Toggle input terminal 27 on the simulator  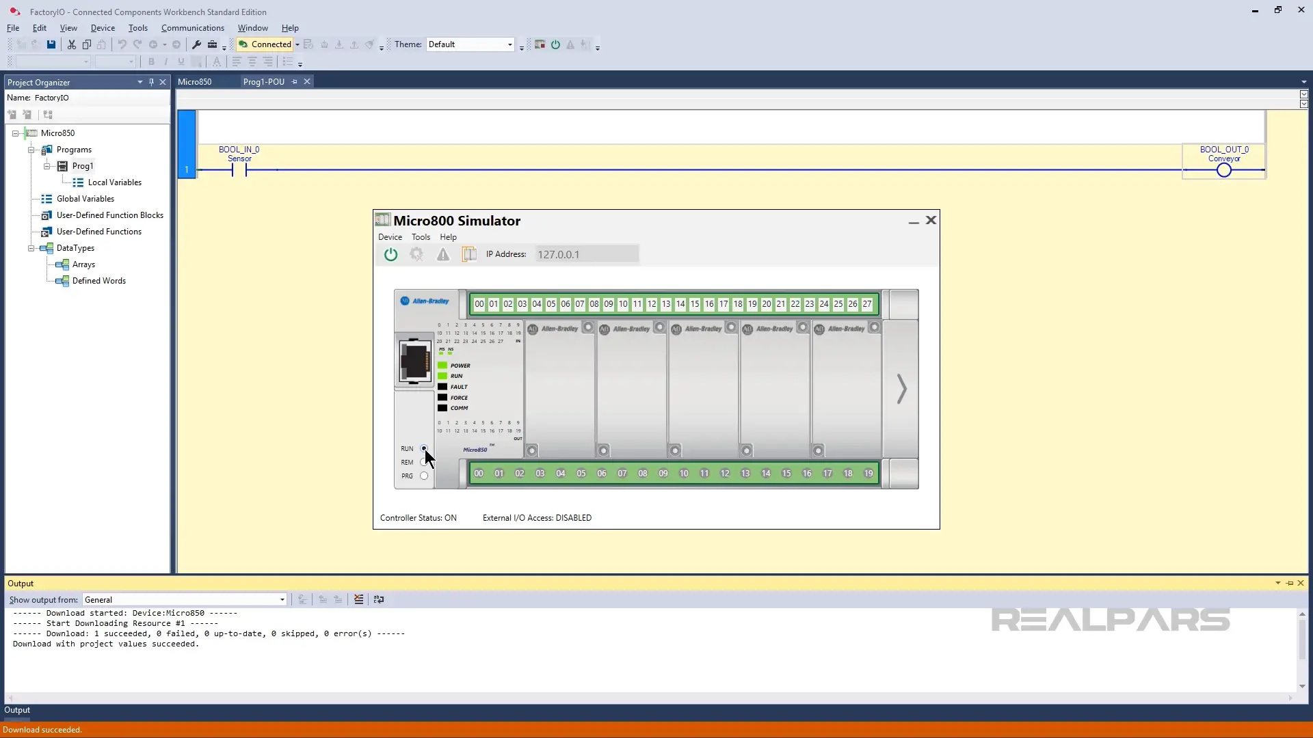click(x=867, y=304)
